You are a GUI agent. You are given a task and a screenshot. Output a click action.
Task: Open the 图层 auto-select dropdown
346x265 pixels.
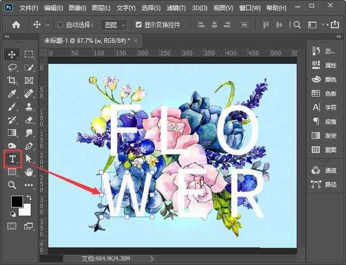114,25
